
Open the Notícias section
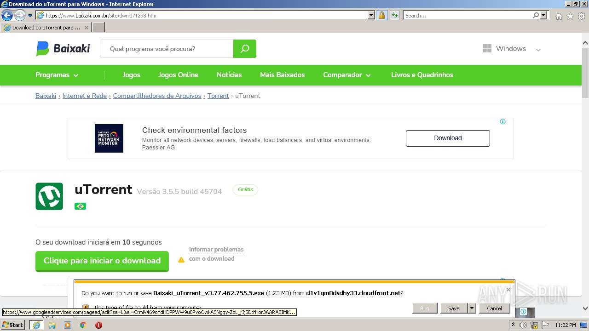click(x=229, y=75)
